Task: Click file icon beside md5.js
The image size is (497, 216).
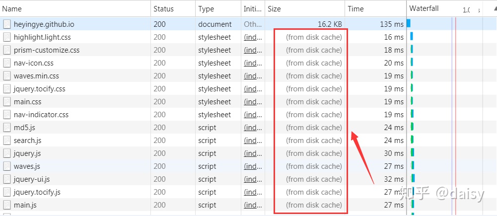Action: click(x=7, y=128)
